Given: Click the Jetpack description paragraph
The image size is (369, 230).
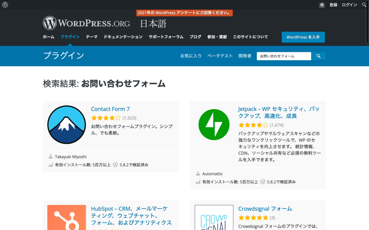Looking at the screenshot, I should coord(280,147).
